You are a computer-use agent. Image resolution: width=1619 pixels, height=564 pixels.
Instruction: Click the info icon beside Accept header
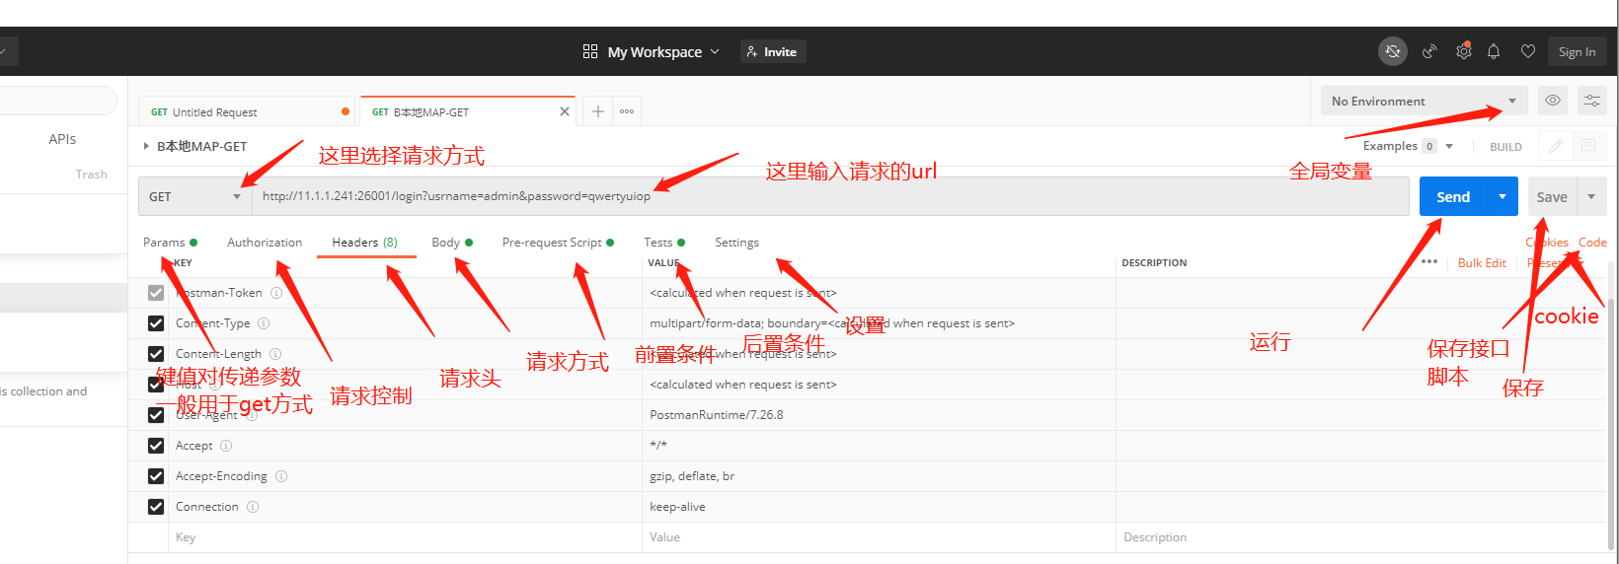pos(226,446)
